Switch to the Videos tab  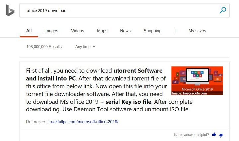(x=77, y=31)
